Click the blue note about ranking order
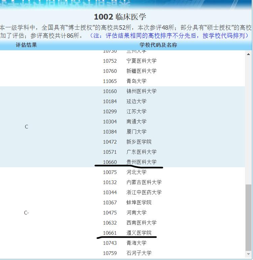 click(x=169, y=36)
